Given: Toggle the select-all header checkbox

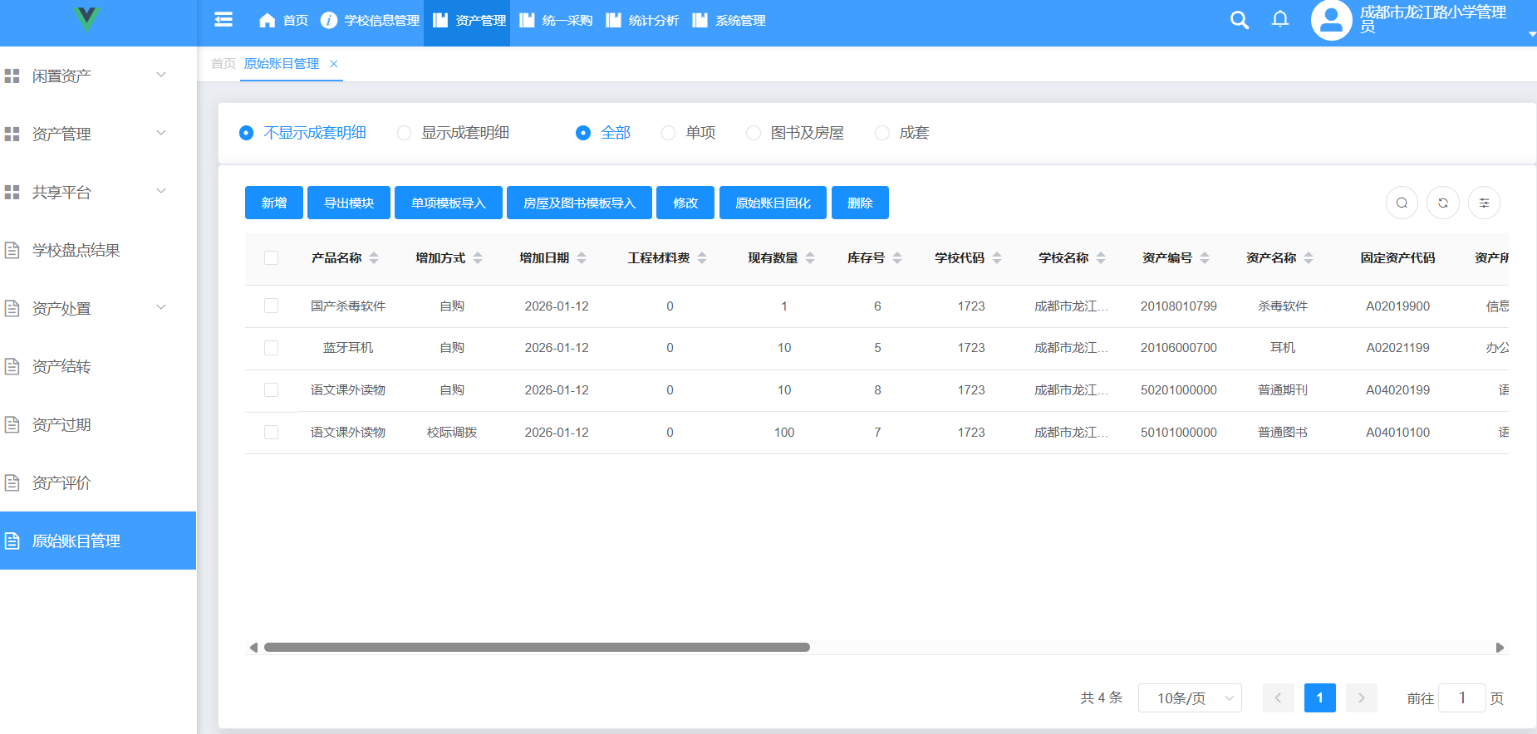Looking at the screenshot, I should coord(271,258).
